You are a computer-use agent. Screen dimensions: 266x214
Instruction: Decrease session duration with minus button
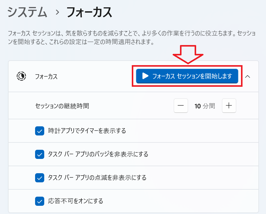click(x=181, y=106)
